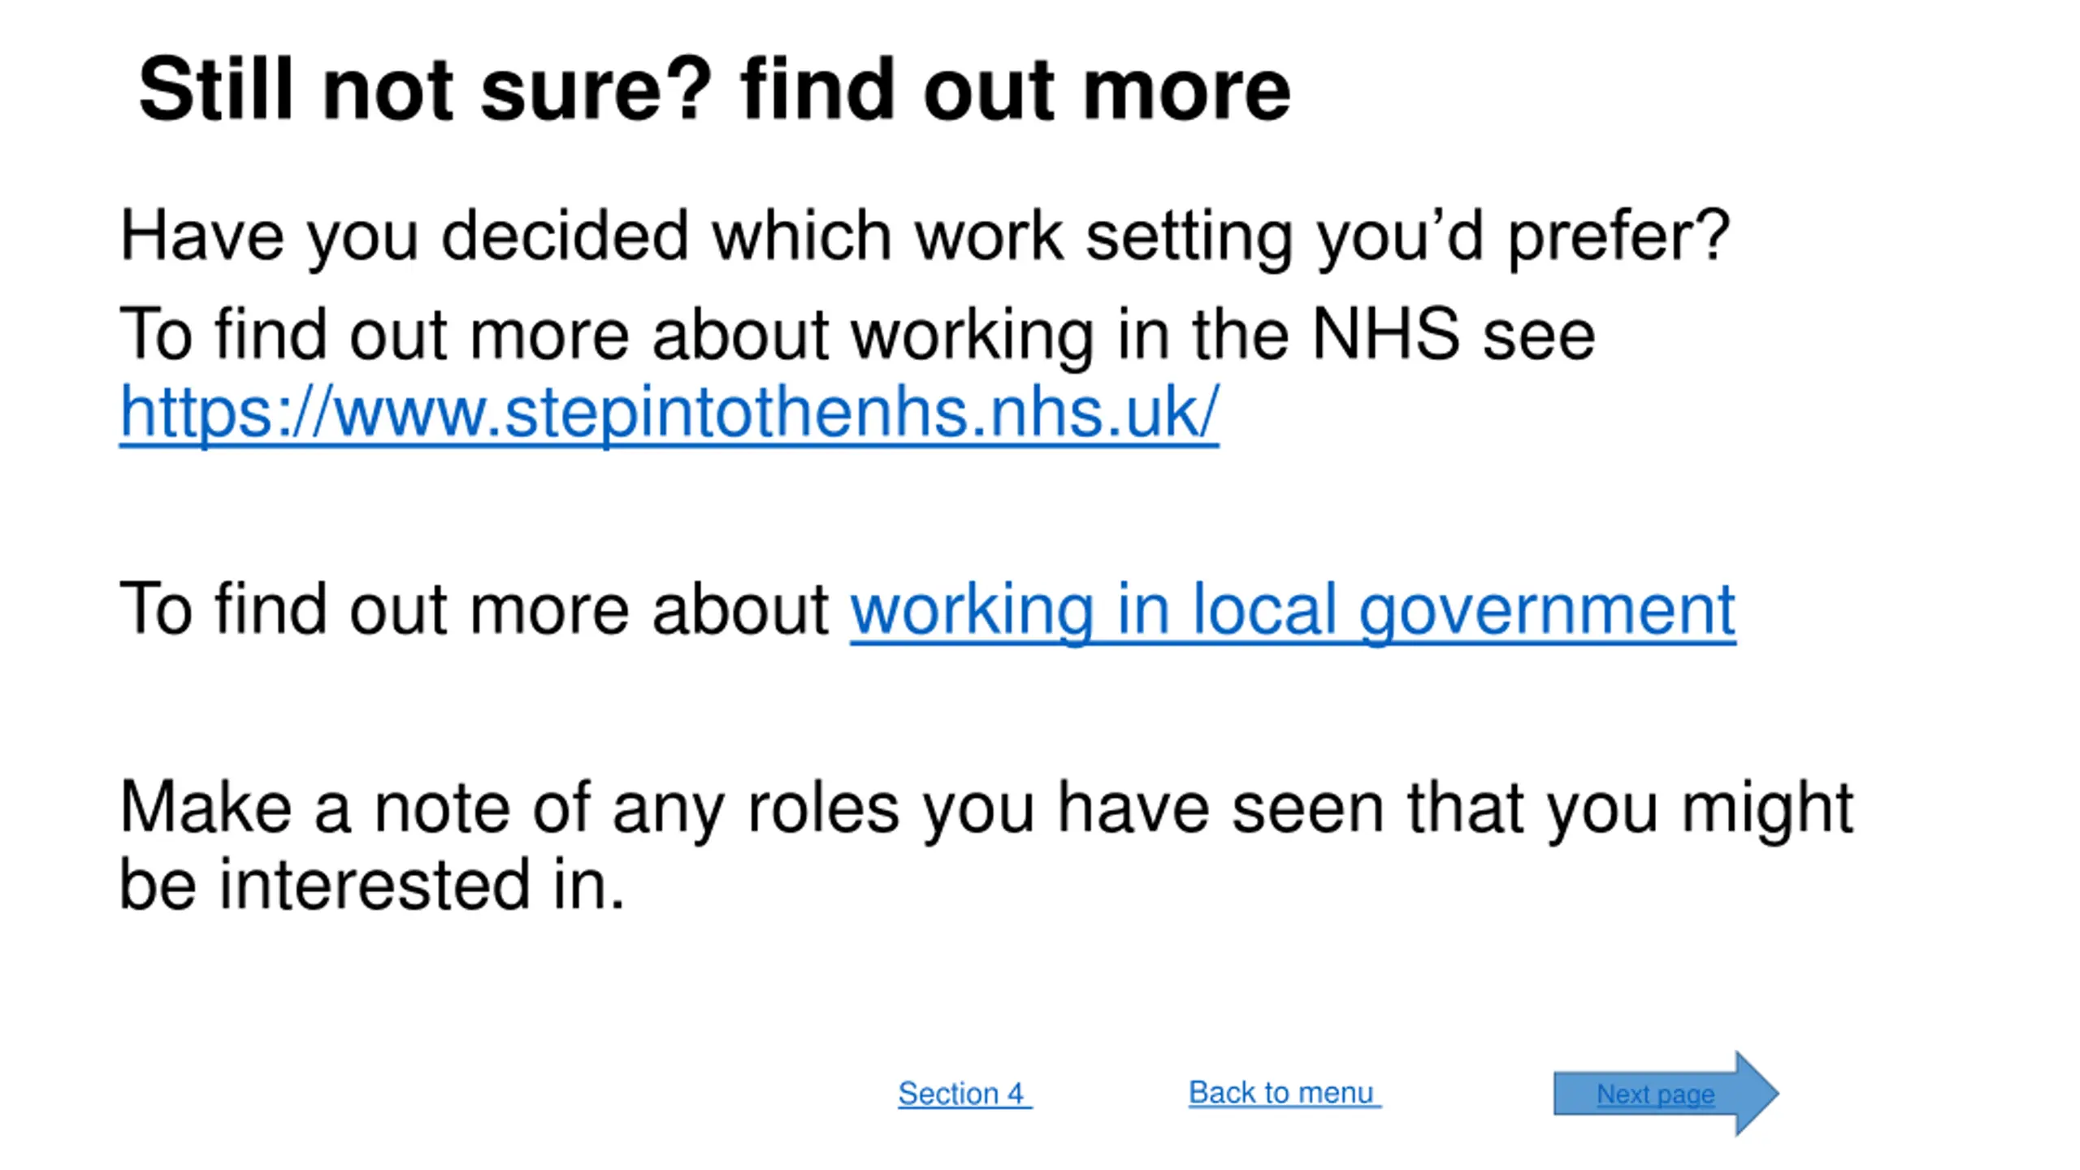The image size is (2080, 1170).
Task: Click the sentence Have you decided which work setting
Action: (925, 236)
